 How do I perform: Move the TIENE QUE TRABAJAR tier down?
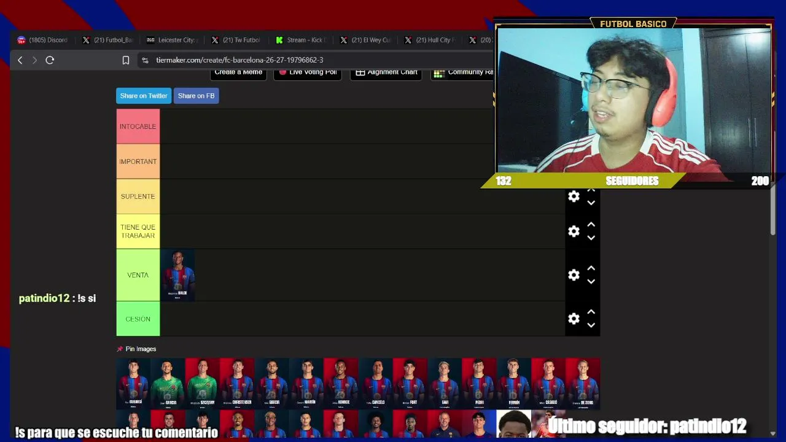click(591, 238)
